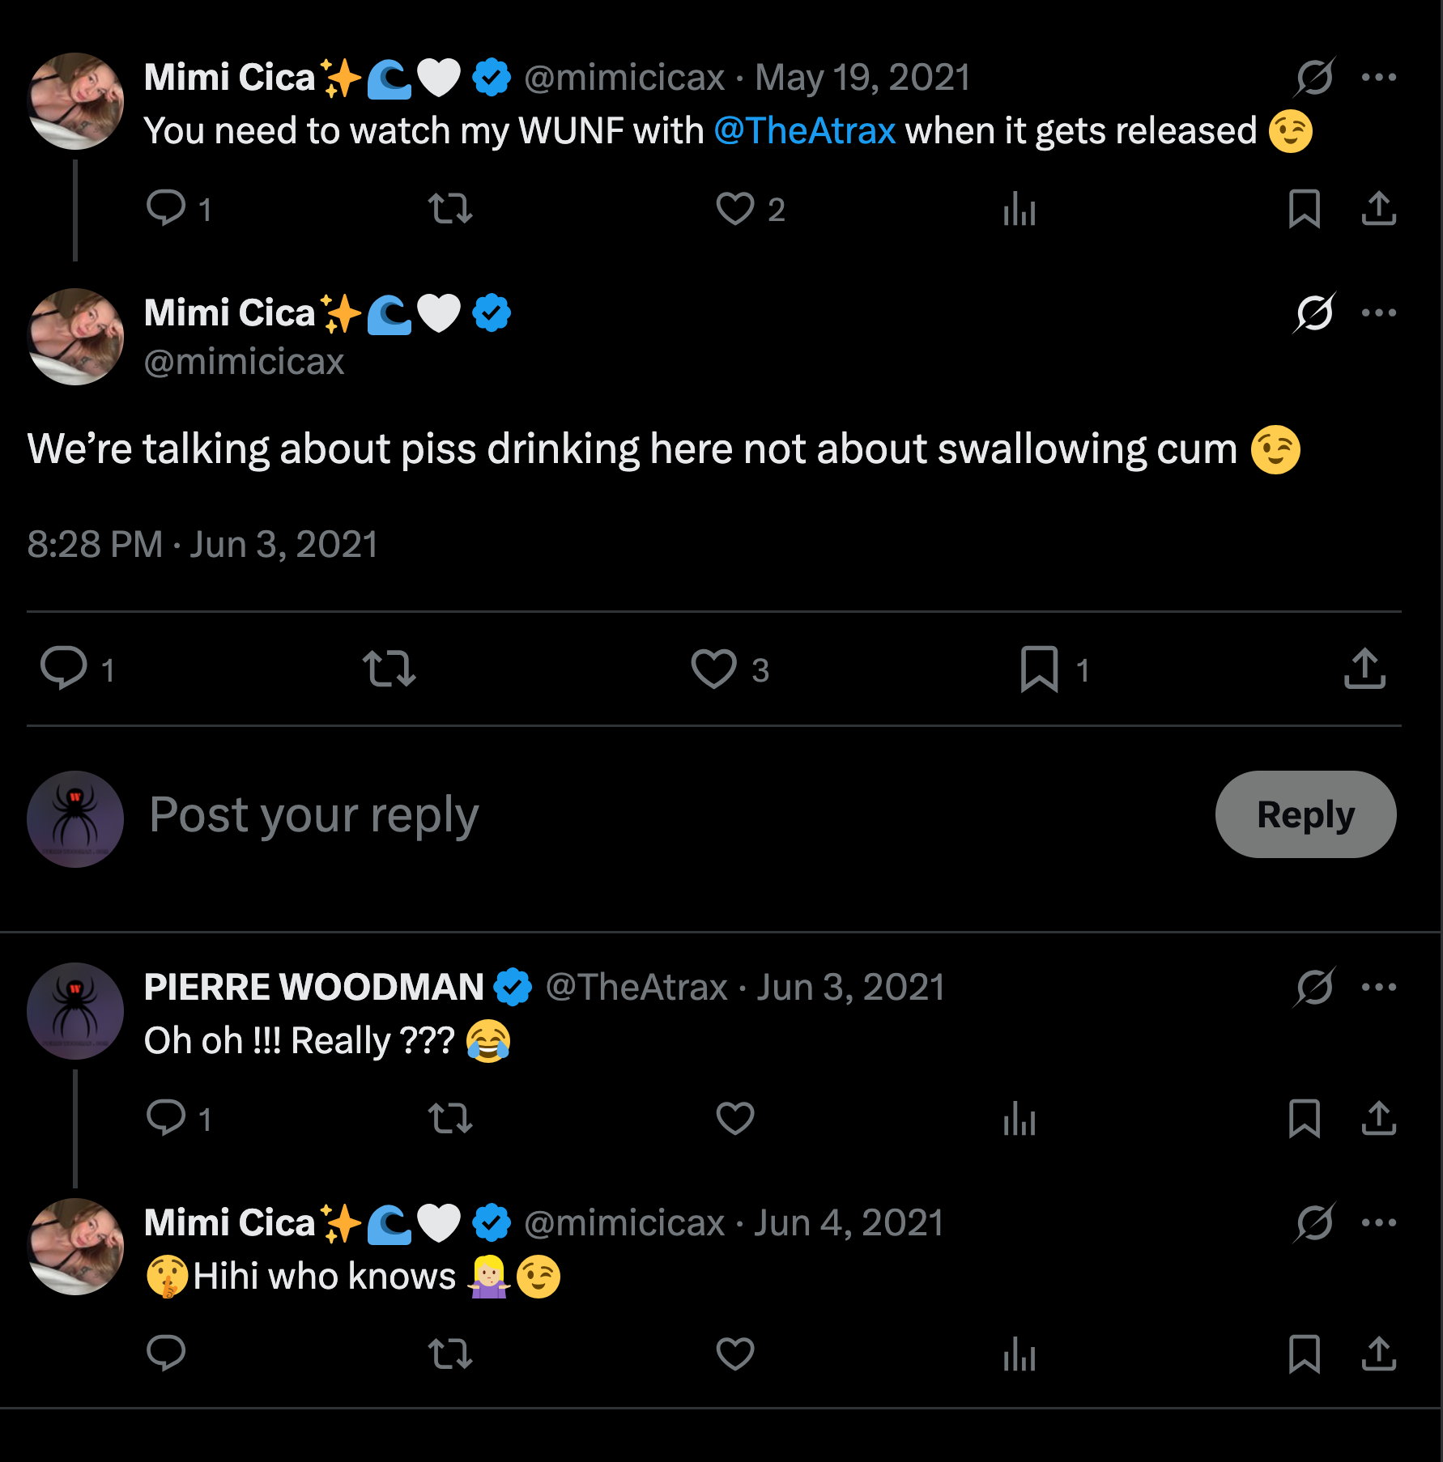Repost the main Jun 3 post

point(389,669)
